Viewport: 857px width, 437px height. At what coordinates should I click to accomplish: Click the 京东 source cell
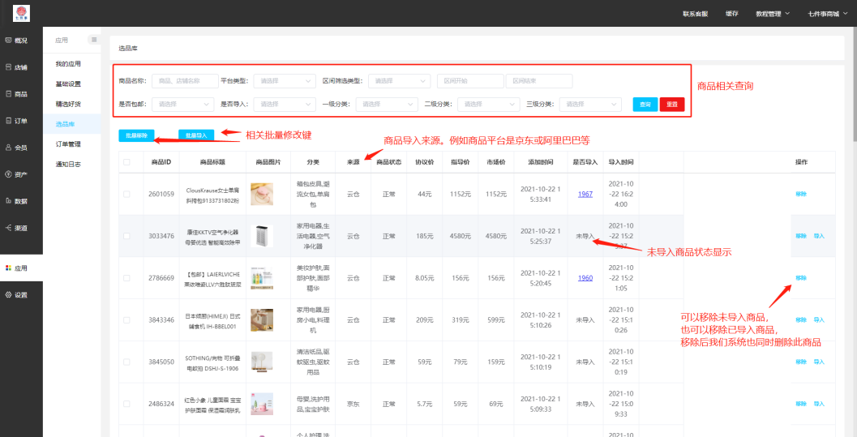tap(354, 405)
